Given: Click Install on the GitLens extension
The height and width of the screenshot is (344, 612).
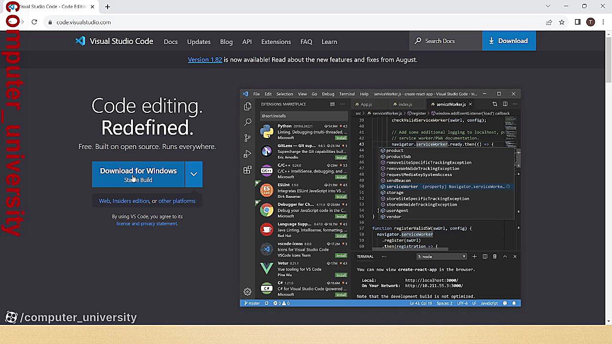Looking at the screenshot, I should 341,158.
